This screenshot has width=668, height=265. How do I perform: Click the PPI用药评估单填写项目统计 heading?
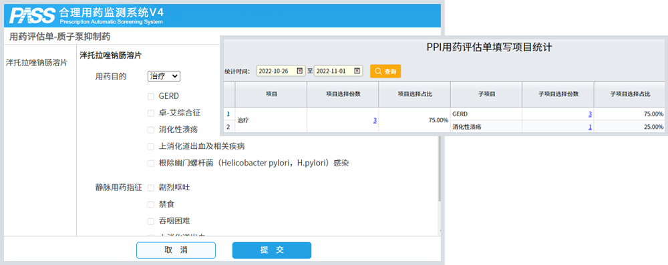489,47
